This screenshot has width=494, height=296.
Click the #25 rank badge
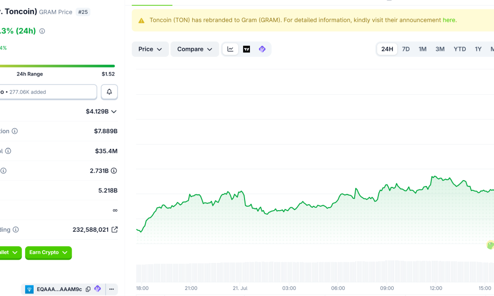pos(83,12)
